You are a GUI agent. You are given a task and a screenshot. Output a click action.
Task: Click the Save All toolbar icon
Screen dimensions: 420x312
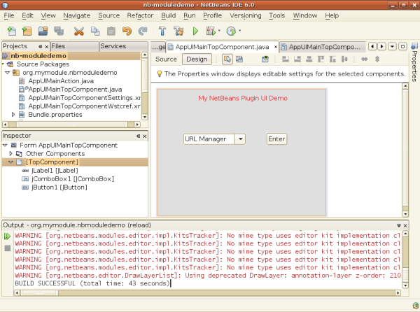[x=59, y=31]
